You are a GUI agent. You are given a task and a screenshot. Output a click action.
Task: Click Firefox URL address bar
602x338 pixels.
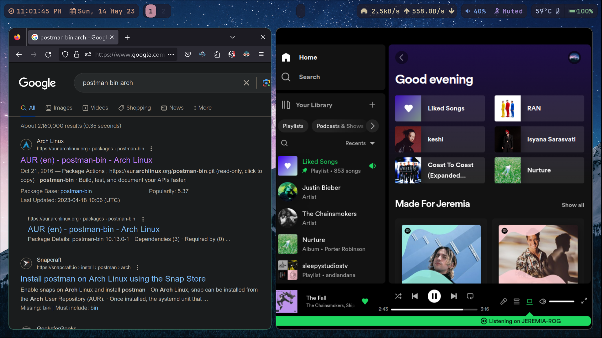129,55
